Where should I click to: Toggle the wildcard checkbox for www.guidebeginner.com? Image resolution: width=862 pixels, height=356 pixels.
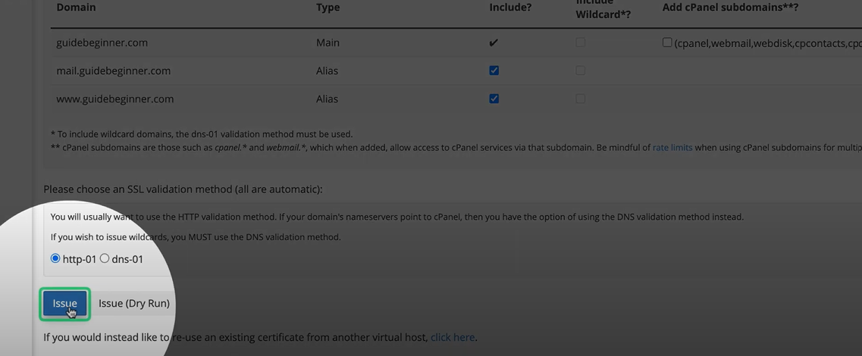(x=580, y=99)
